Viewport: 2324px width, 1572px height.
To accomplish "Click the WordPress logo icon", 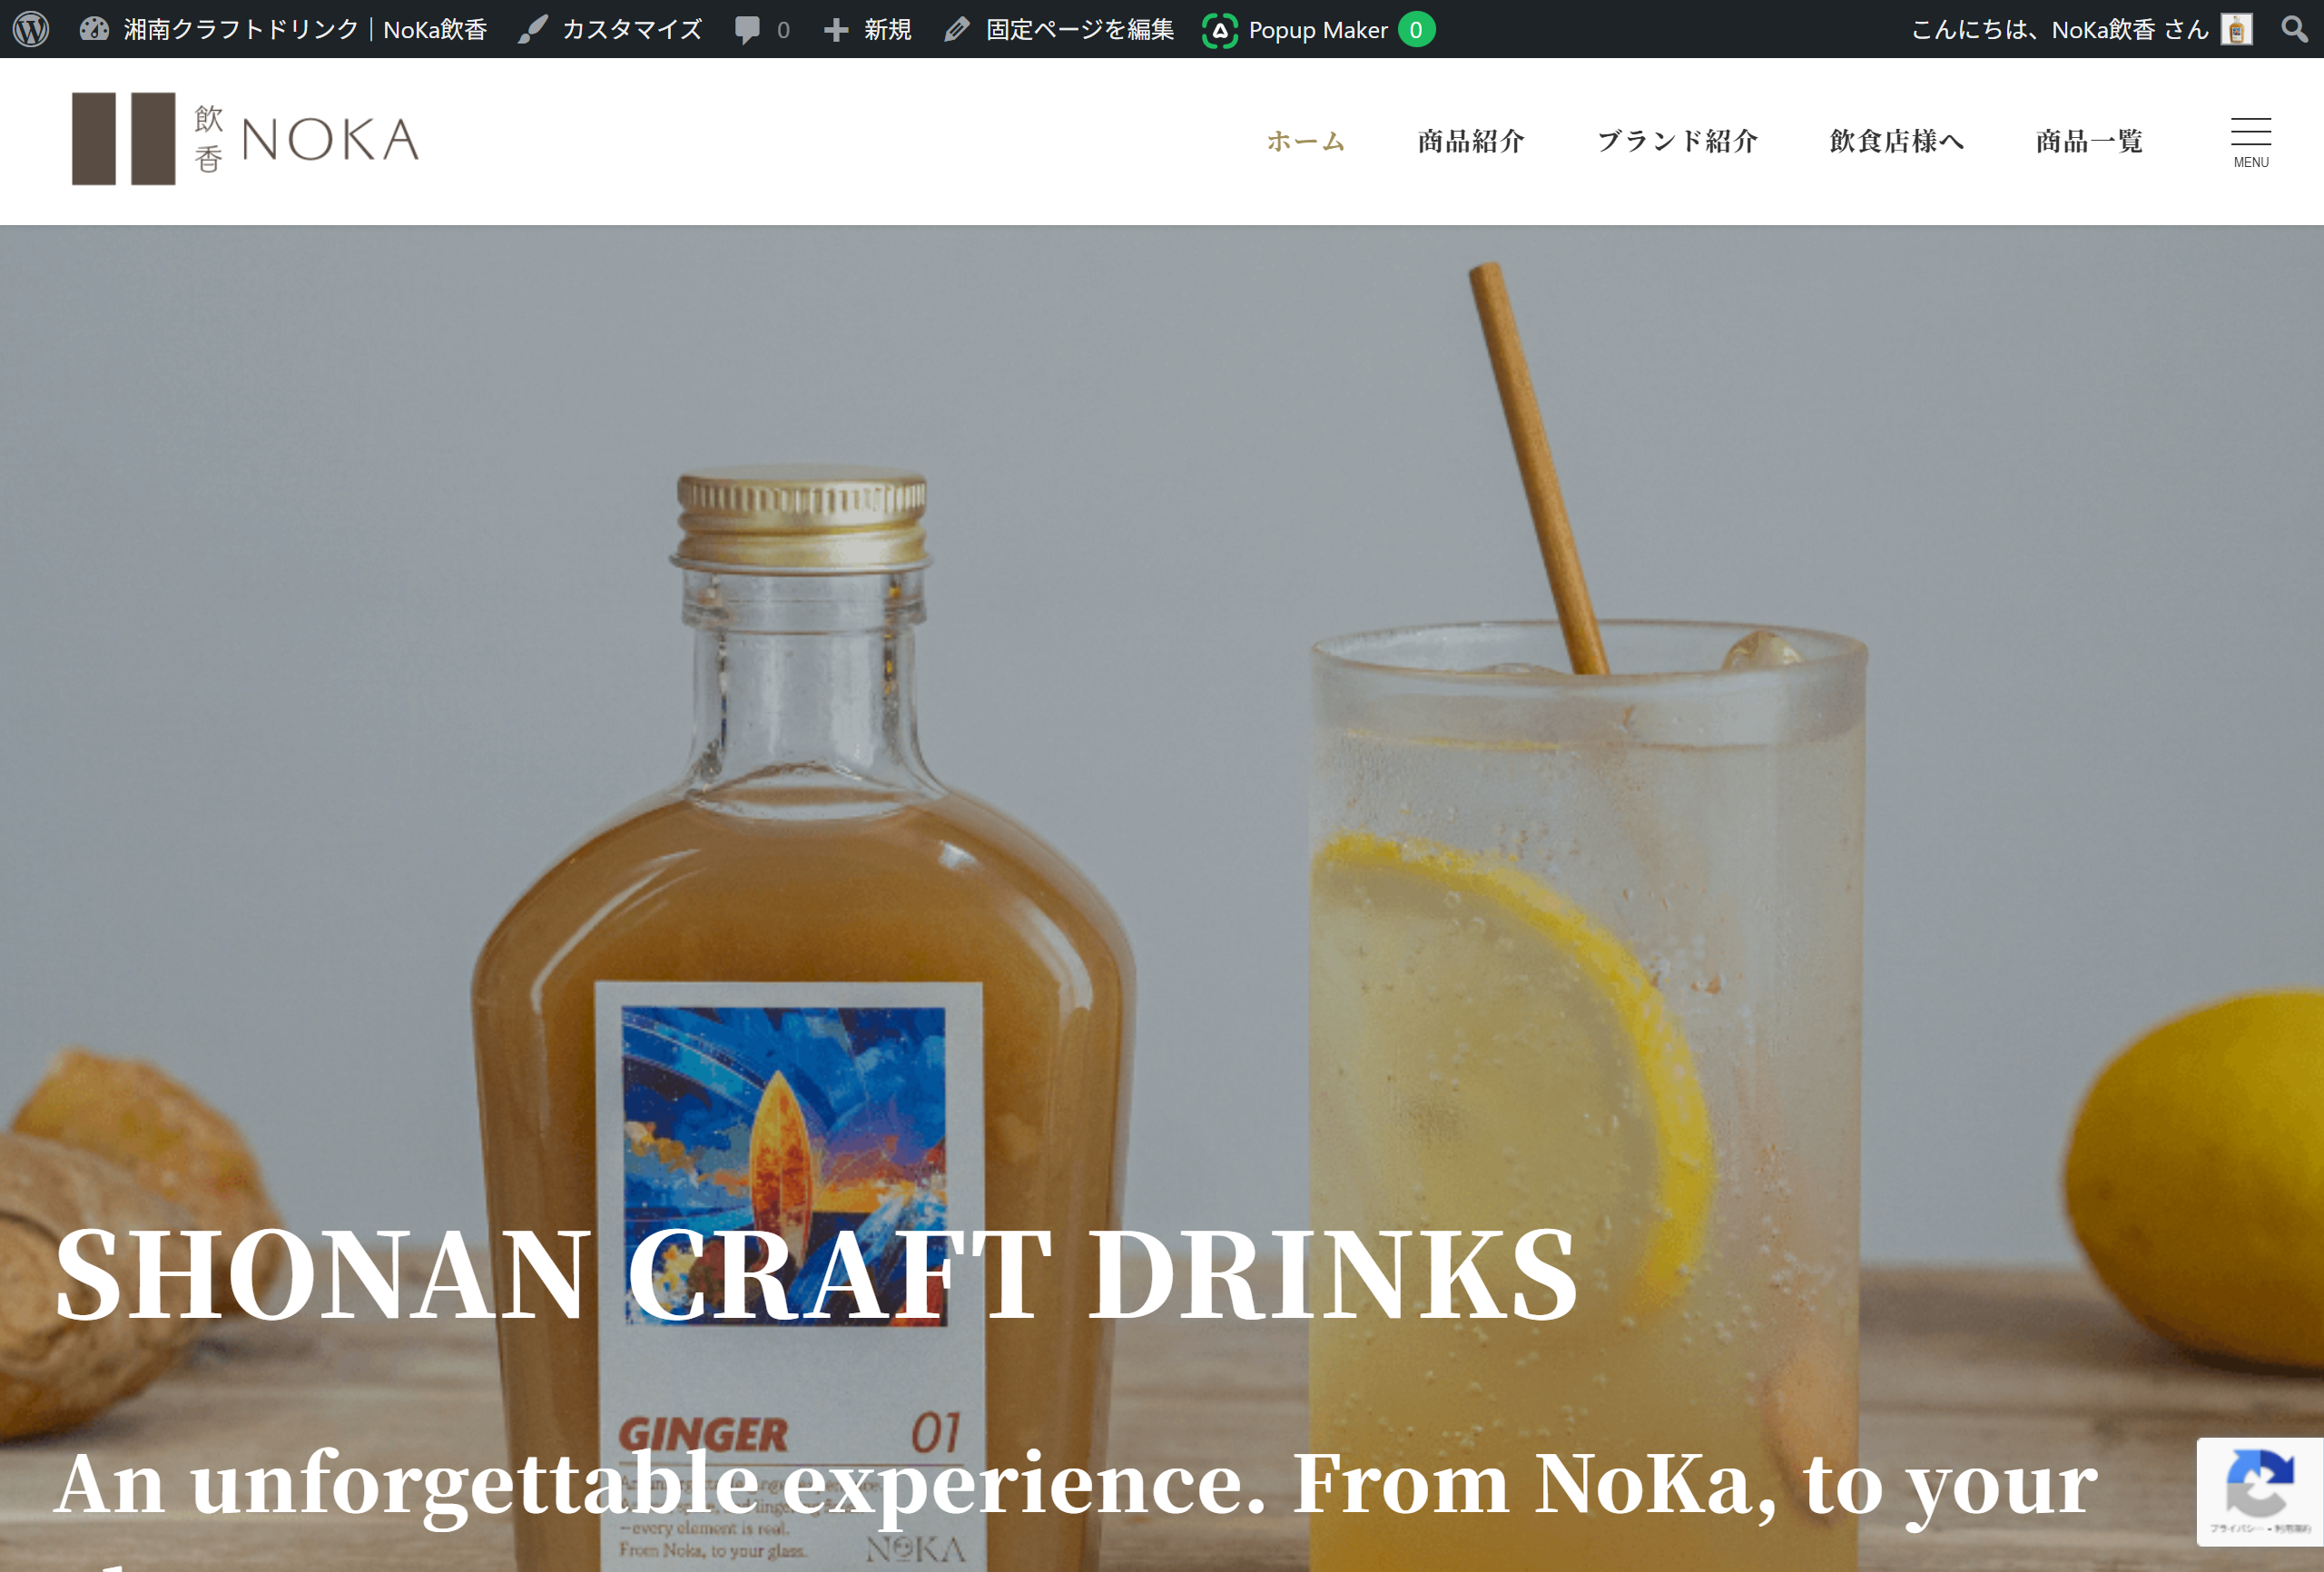I will coord(31,29).
